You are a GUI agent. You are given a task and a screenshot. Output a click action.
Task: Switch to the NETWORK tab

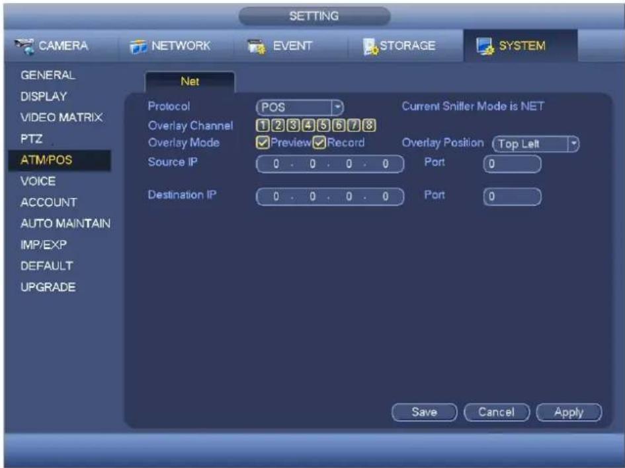(x=175, y=46)
